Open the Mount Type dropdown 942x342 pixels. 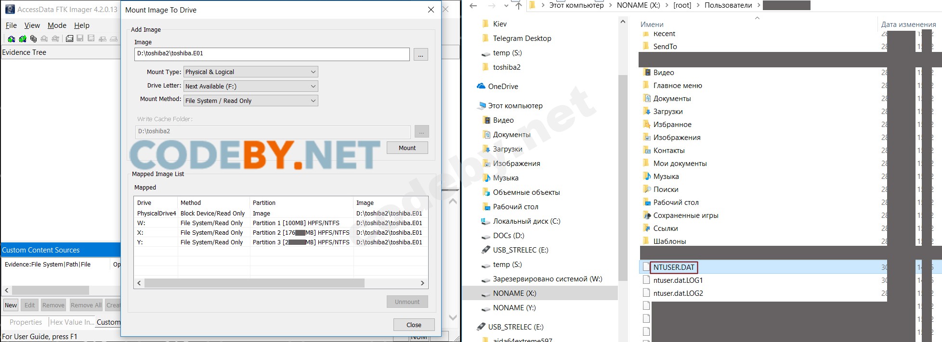(251, 72)
